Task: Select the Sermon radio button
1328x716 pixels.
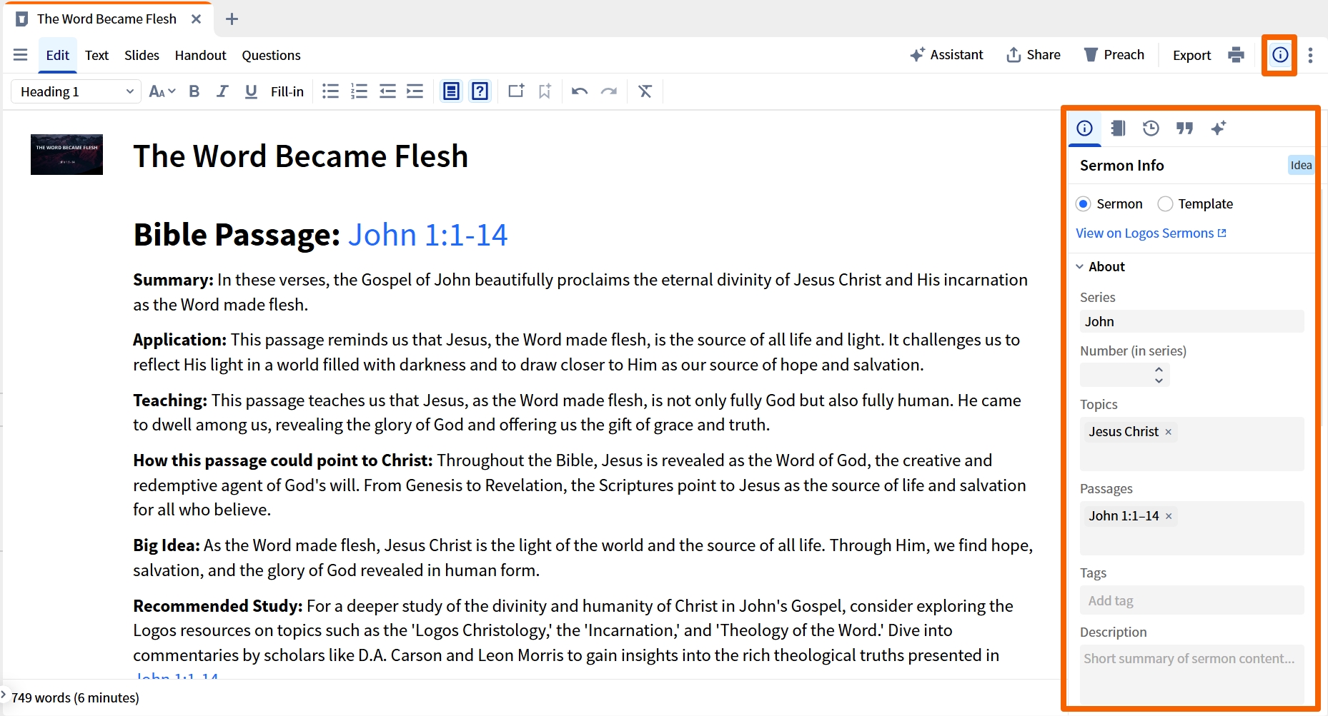Action: click(x=1084, y=204)
